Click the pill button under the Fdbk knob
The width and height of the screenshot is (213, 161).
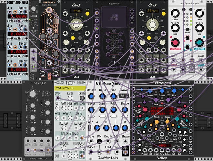pyautogui.click(x=114, y=116)
